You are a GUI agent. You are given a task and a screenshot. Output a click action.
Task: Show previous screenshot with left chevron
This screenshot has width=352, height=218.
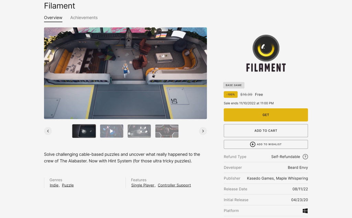pos(48,131)
